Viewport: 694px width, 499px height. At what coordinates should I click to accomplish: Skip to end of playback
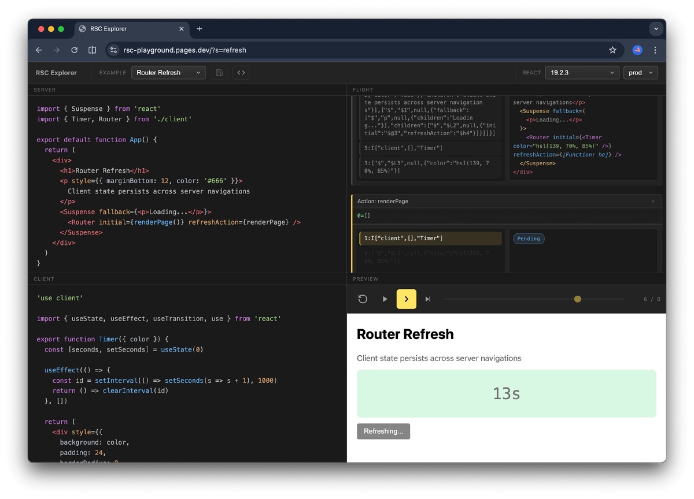click(x=428, y=299)
